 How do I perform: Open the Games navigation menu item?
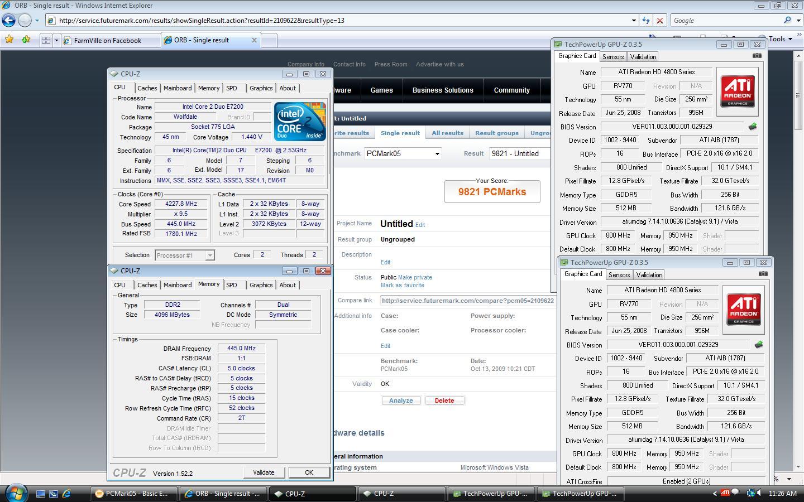[x=382, y=90]
